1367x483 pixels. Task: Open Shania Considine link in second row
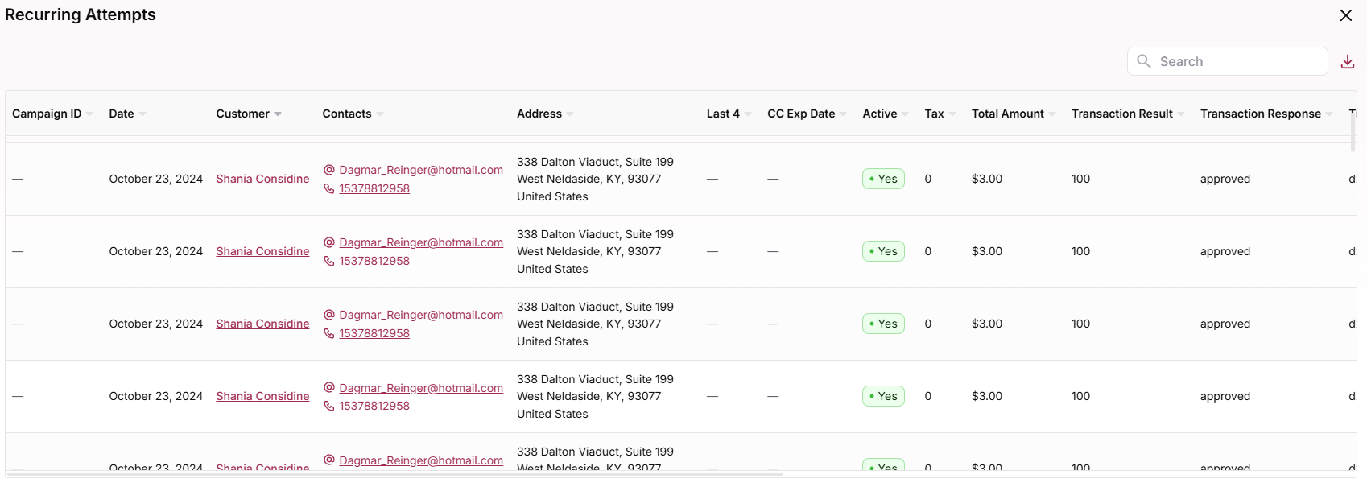click(x=262, y=251)
